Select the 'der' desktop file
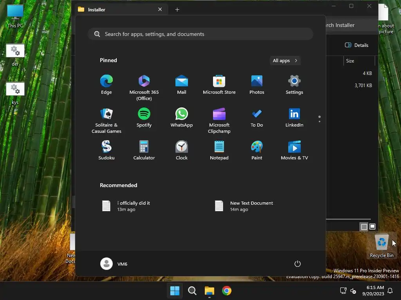This screenshot has height=300, width=401. (15, 55)
